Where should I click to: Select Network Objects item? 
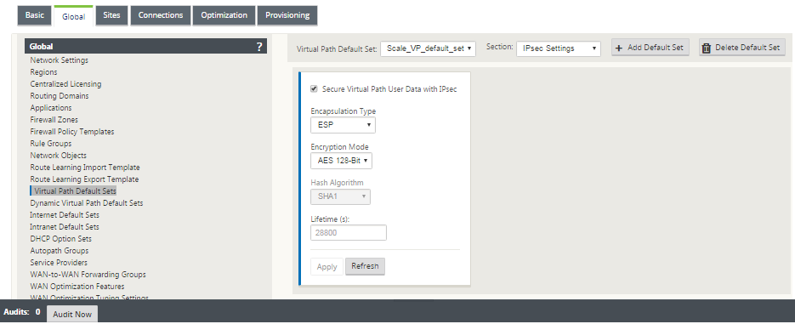59,156
